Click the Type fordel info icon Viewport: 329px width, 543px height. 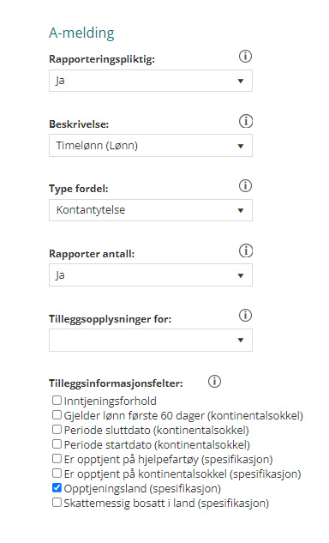point(245,186)
